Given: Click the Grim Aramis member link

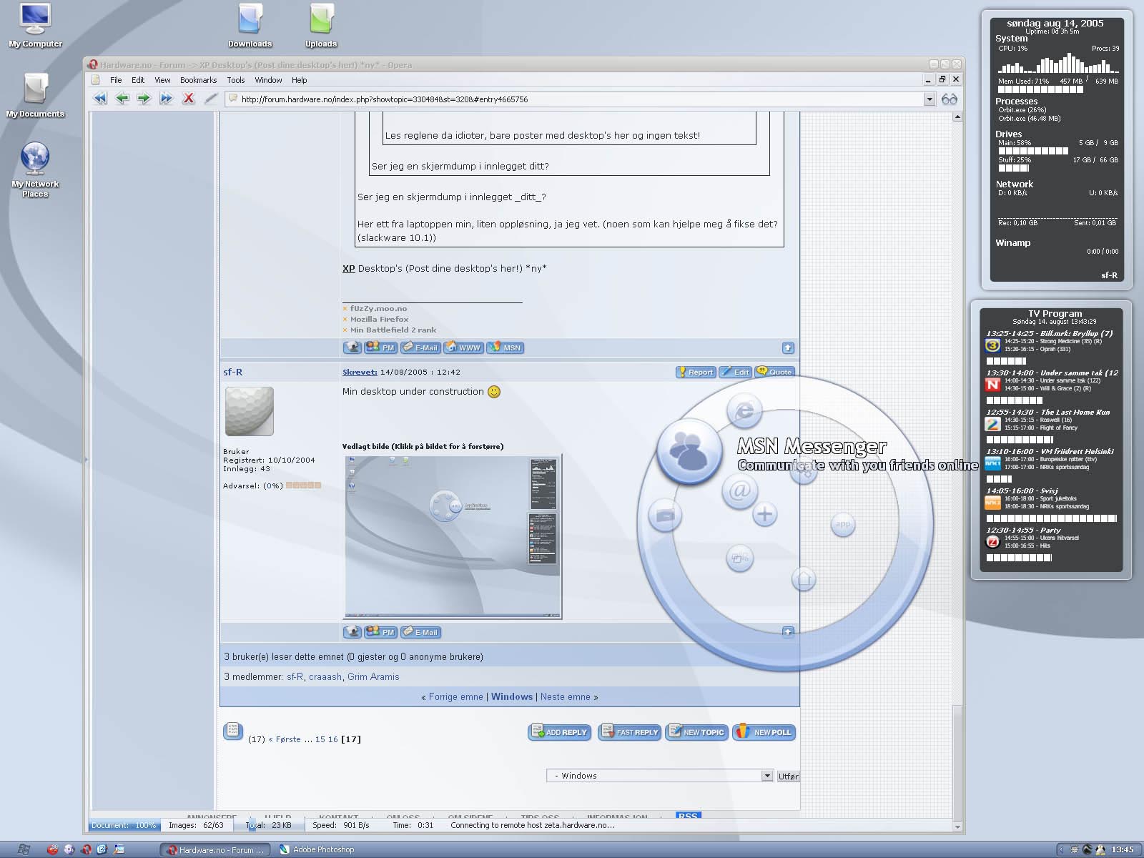Looking at the screenshot, I should pyautogui.click(x=373, y=676).
